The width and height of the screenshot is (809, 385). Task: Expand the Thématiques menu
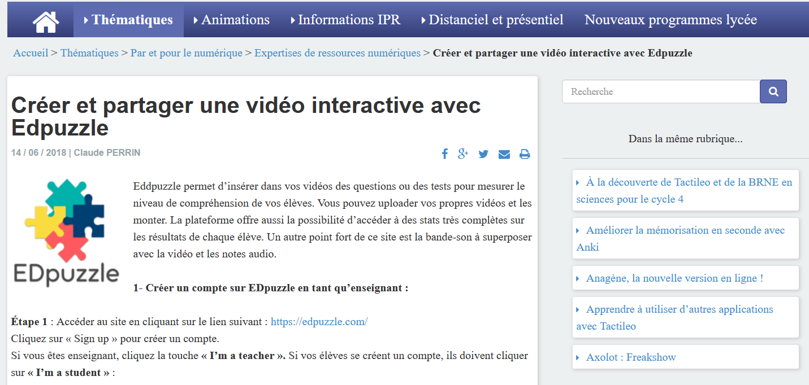128,20
